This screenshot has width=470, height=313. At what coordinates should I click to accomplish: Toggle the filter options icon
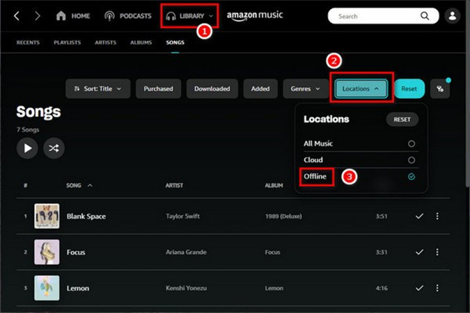[440, 88]
